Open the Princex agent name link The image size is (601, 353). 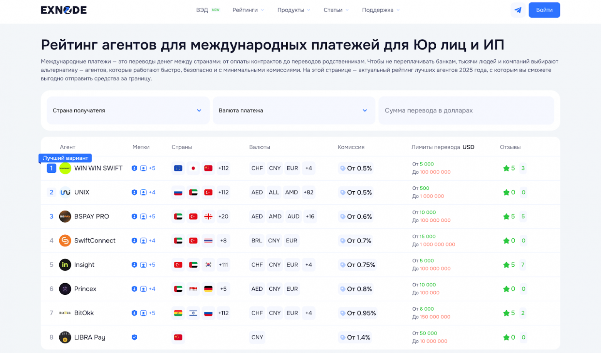click(x=85, y=289)
